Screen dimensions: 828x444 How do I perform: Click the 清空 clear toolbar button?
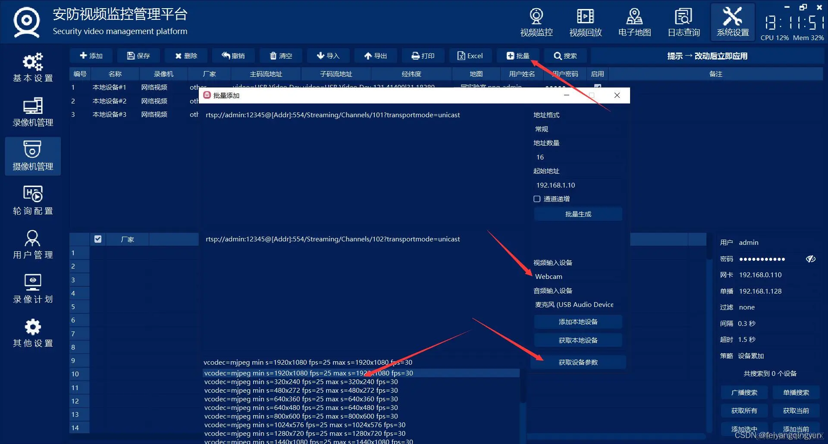pyautogui.click(x=281, y=56)
